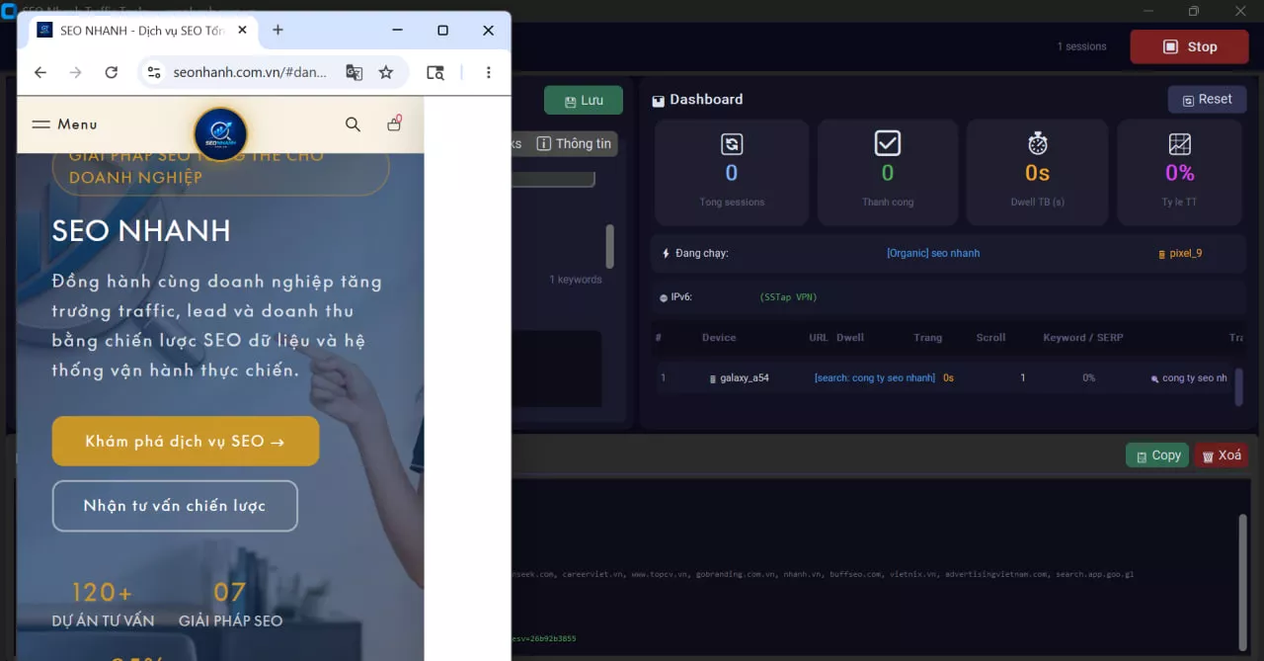The image size is (1264, 661).
Task: Click the site information icon beside URL
Action: [x=153, y=72]
